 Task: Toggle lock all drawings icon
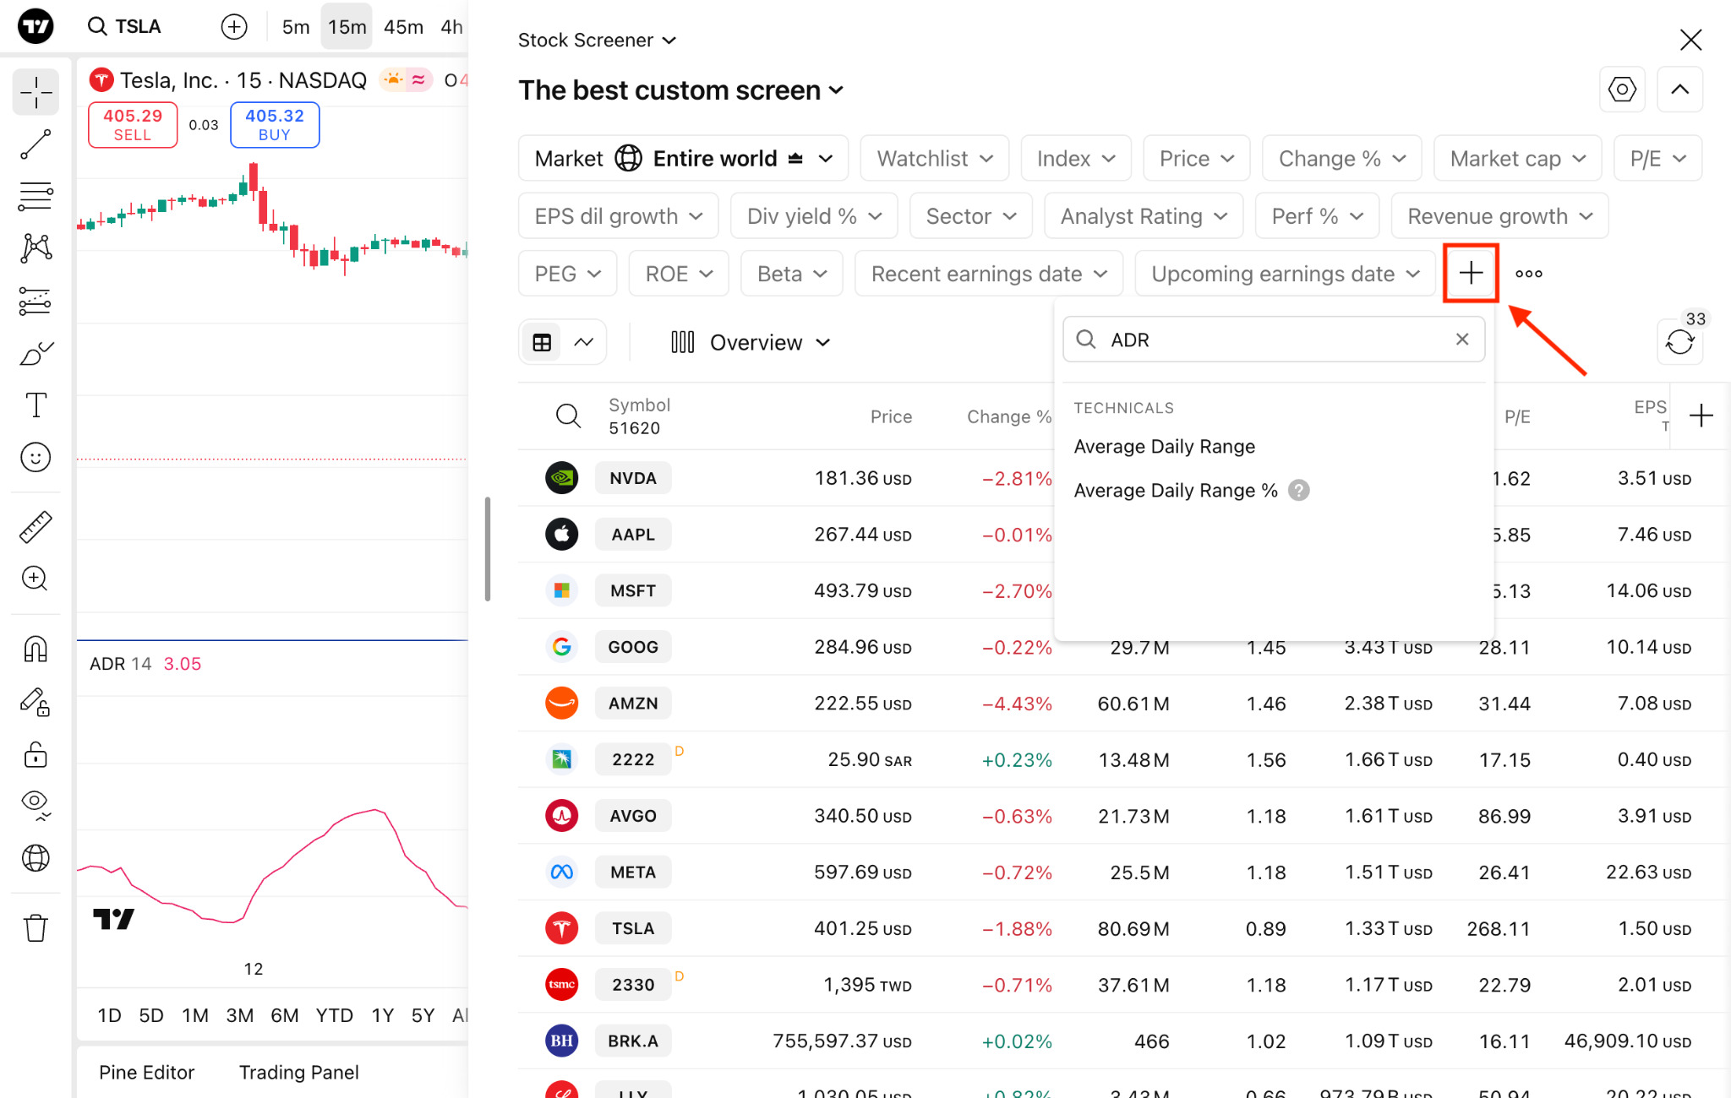coord(35,755)
